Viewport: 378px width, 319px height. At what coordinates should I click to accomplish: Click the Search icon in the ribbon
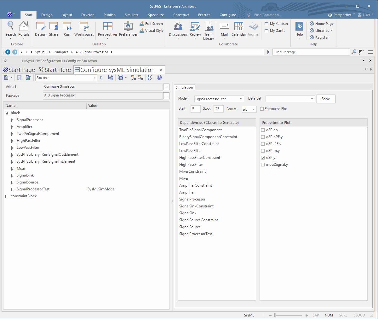pos(10,26)
